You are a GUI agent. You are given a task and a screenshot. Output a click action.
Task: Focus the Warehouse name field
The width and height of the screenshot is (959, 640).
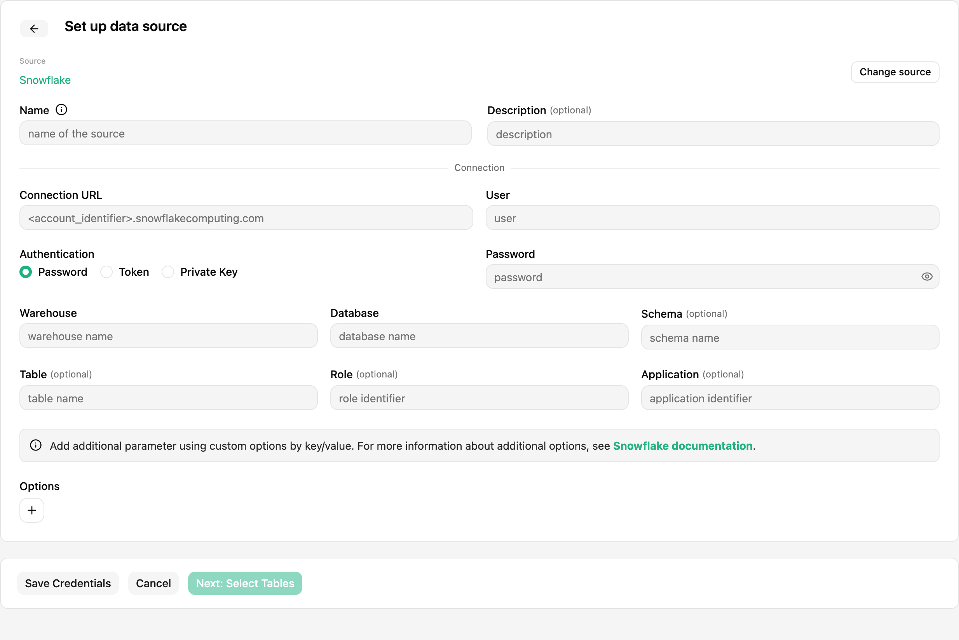pos(169,336)
